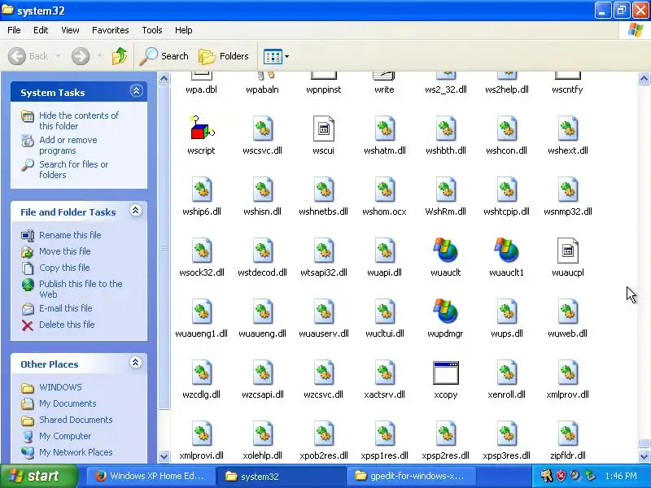The height and width of the screenshot is (488, 651).
Task: Toggle the Folders pane
Action: 224,56
